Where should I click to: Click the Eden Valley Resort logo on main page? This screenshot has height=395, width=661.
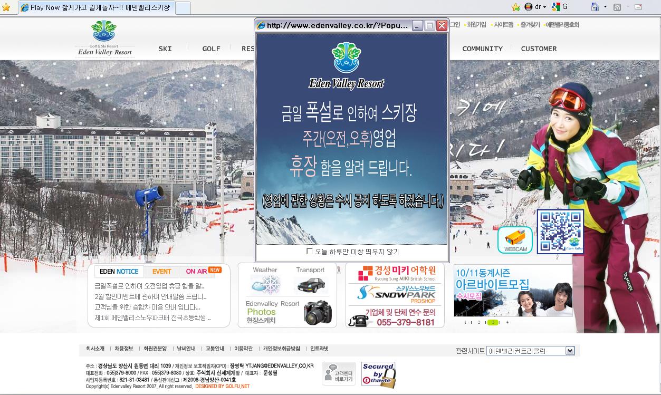pos(104,38)
